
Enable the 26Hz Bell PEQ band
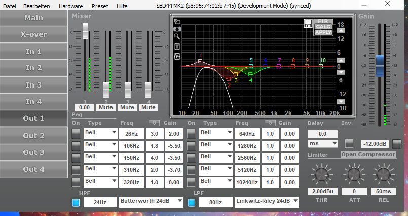click(x=76, y=134)
